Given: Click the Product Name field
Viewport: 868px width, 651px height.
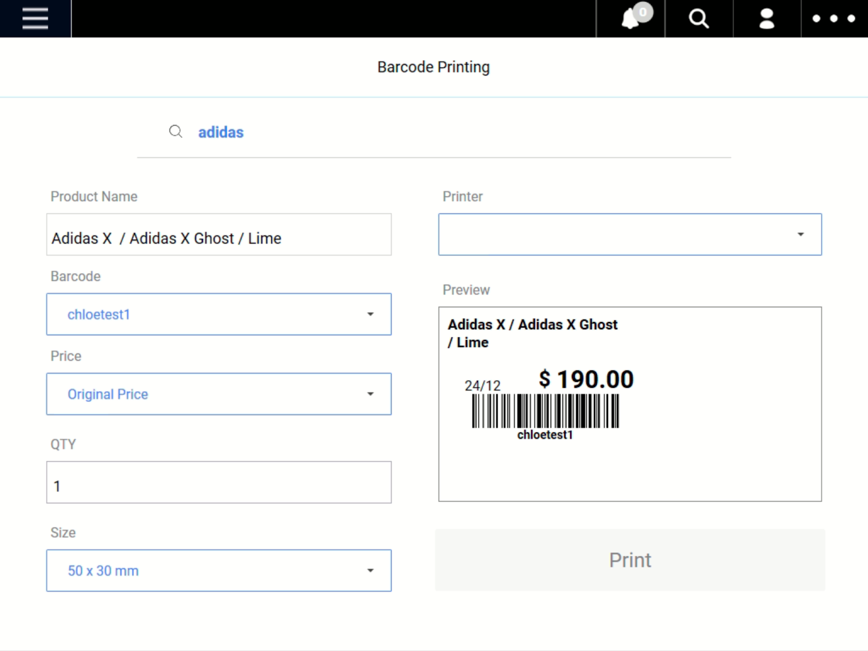Looking at the screenshot, I should click(219, 234).
